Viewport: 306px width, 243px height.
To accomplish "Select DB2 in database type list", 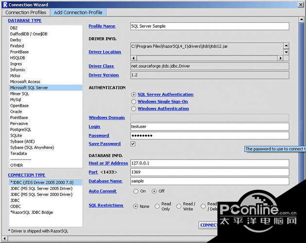I will tap(46, 28).
